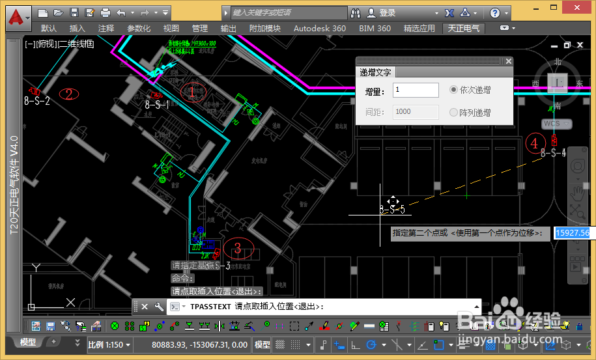Click the pan hand icon in navigation bar
596x360 pixels.
click(577, 193)
